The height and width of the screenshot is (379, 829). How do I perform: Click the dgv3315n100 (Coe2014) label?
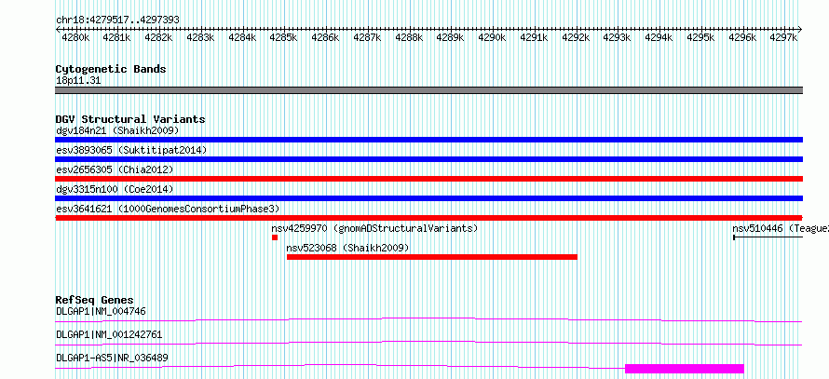click(x=115, y=189)
